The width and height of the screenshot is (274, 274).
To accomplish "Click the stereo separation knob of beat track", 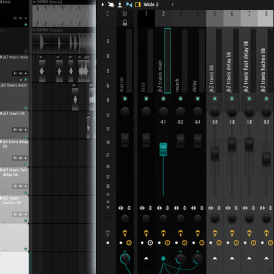I will tap(146, 219).
